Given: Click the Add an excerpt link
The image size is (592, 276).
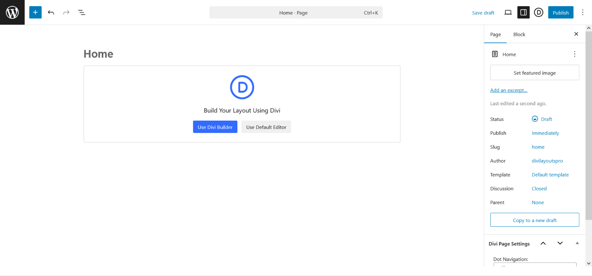Looking at the screenshot, I should [509, 90].
